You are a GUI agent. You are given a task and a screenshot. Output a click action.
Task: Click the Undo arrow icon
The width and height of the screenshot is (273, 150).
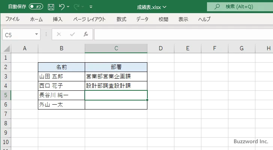click(61, 7)
